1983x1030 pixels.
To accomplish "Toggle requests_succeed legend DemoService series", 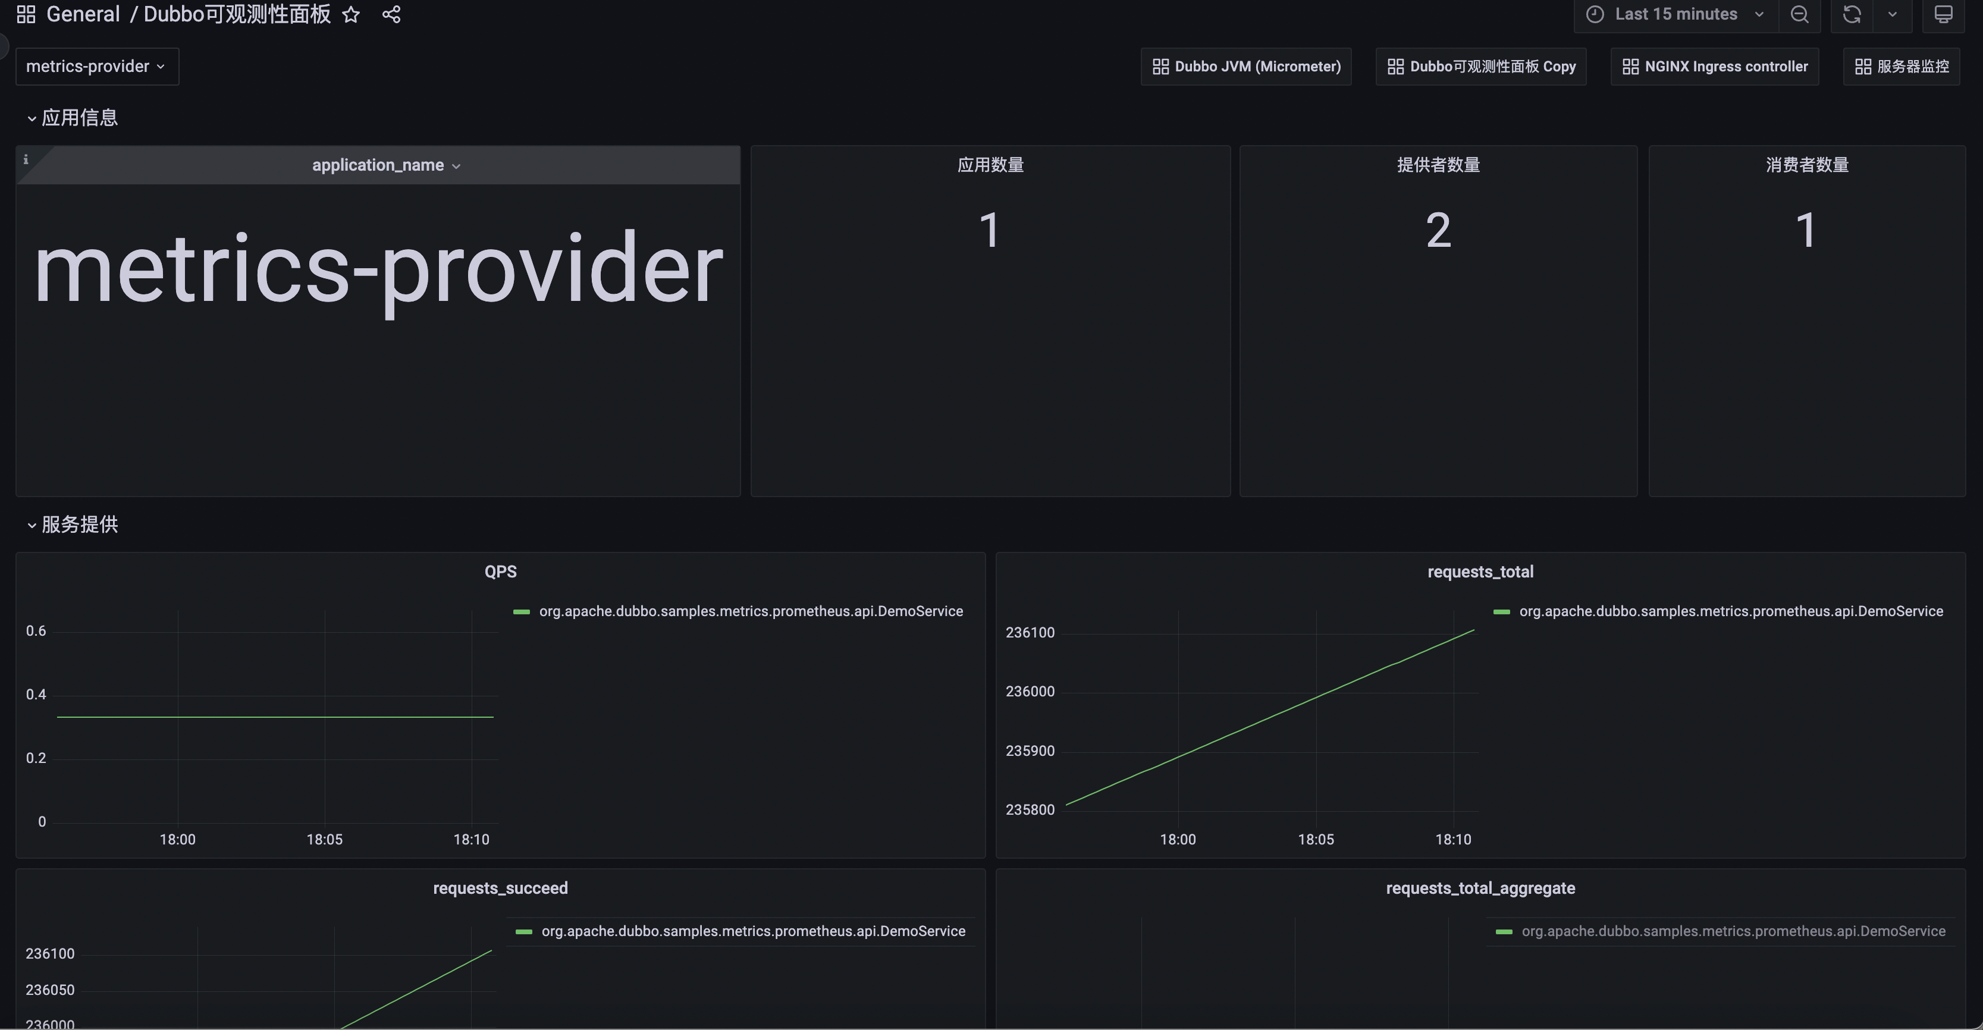I will [753, 931].
